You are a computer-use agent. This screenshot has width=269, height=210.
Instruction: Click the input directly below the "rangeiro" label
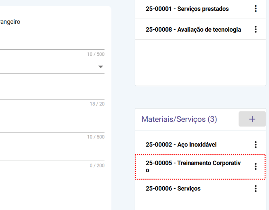(x=48, y=43)
